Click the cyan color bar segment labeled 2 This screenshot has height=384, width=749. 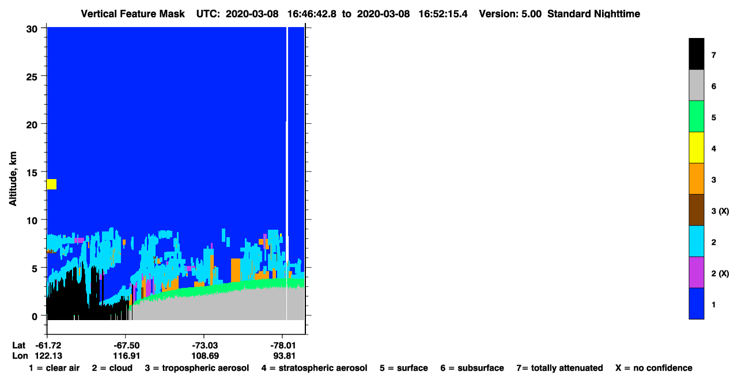point(696,241)
